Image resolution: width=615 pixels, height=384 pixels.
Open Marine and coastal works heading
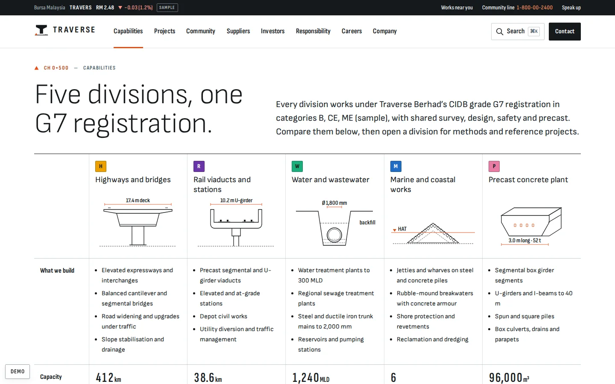point(423,184)
